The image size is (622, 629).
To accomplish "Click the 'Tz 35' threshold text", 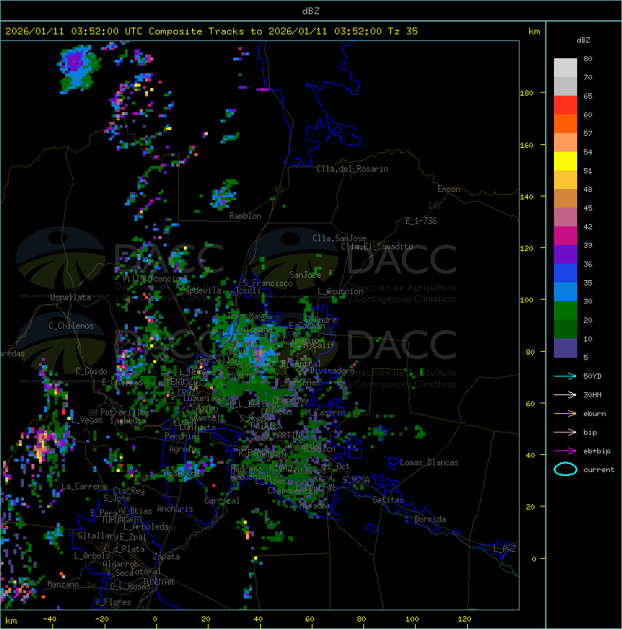I will tap(403, 31).
